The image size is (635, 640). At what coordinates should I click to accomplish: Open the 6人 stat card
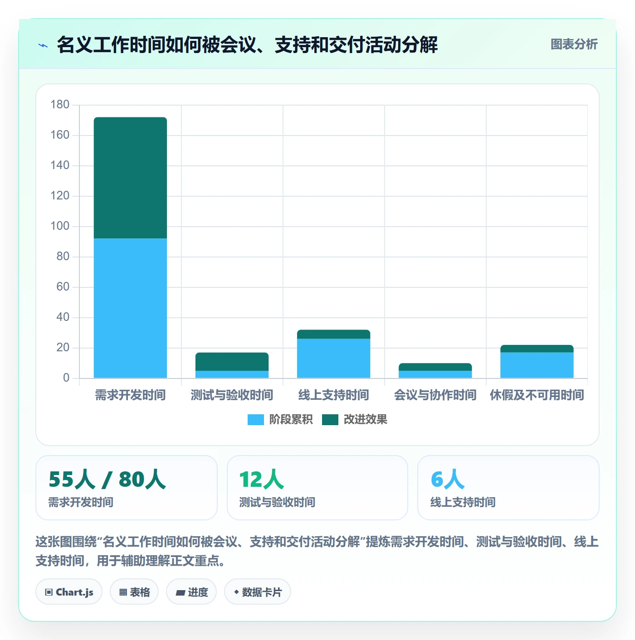[508, 488]
